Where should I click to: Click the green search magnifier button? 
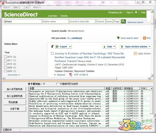click(123, 22)
